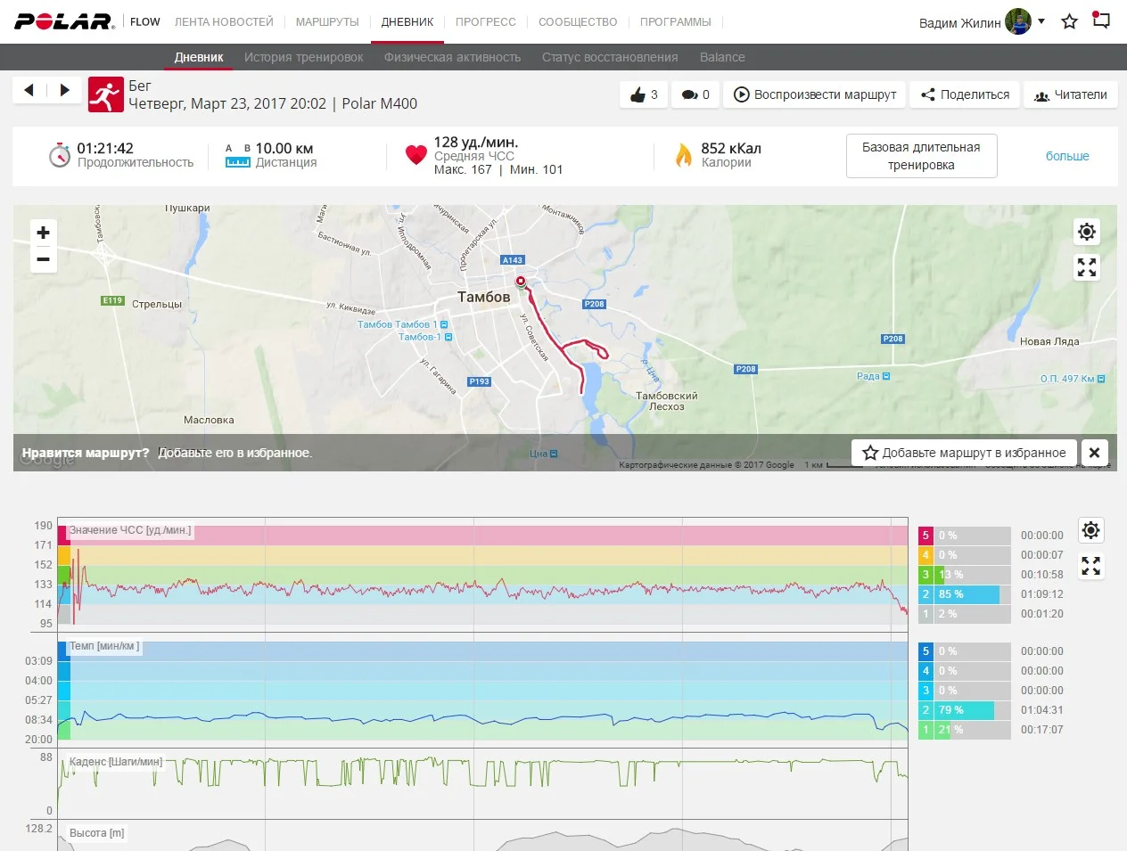Switch to 'История тренировок' tab

pyautogui.click(x=303, y=57)
